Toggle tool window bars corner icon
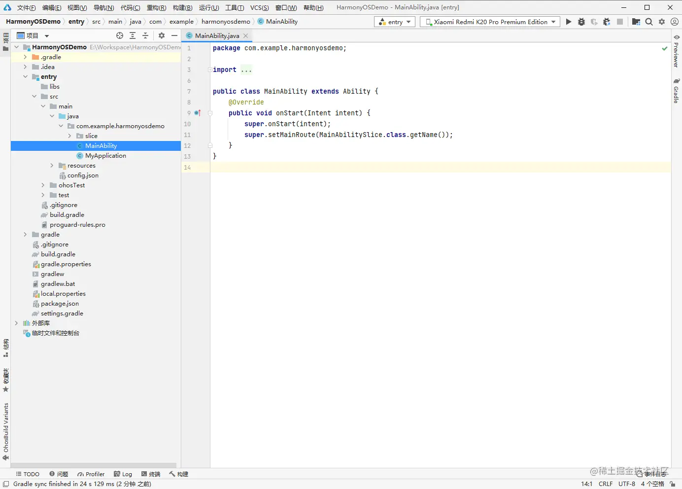Image resolution: width=682 pixels, height=489 pixels. click(x=6, y=484)
